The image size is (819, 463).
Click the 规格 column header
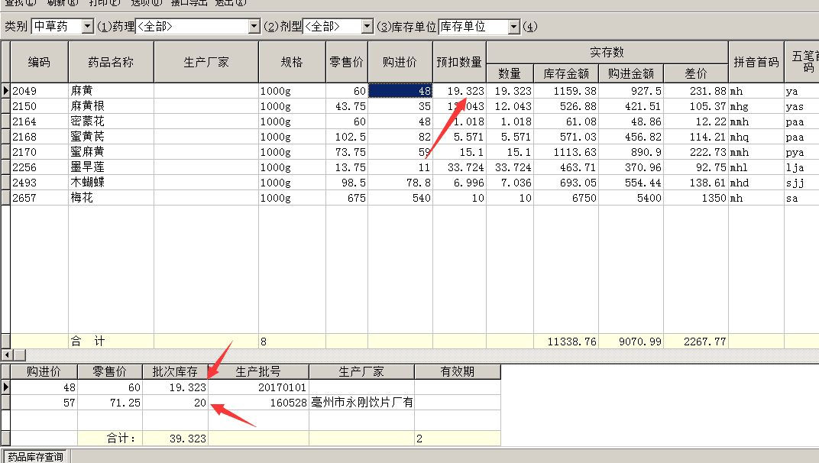click(x=292, y=62)
